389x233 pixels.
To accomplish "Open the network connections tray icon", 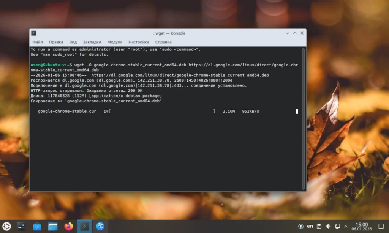I will tap(337, 226).
